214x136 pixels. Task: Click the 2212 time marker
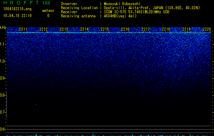coord(44,29)
